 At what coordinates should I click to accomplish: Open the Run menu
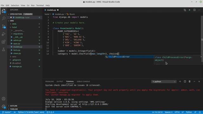point(33,5)
